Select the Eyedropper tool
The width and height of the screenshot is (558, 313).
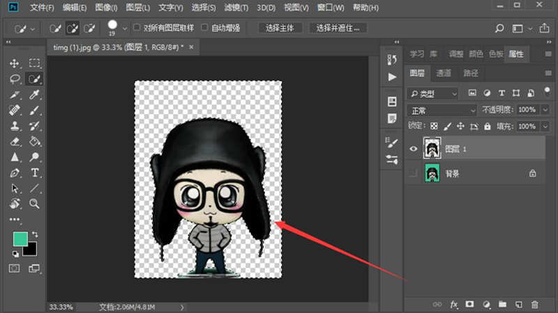tap(34, 95)
